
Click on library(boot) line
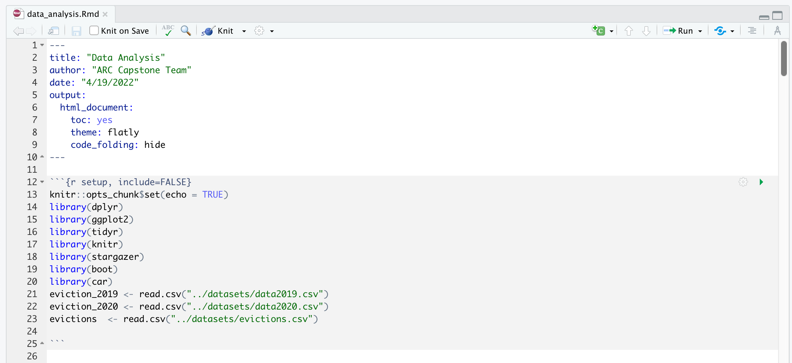click(x=84, y=269)
